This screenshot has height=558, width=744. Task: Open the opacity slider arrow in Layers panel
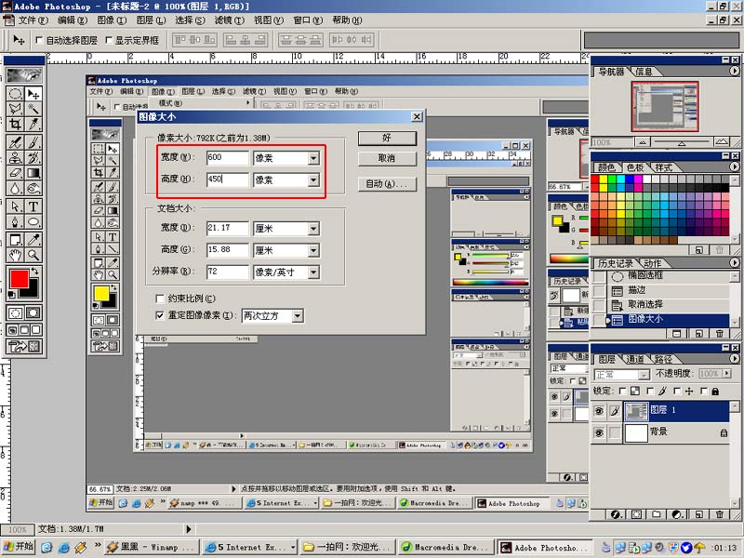click(x=726, y=374)
